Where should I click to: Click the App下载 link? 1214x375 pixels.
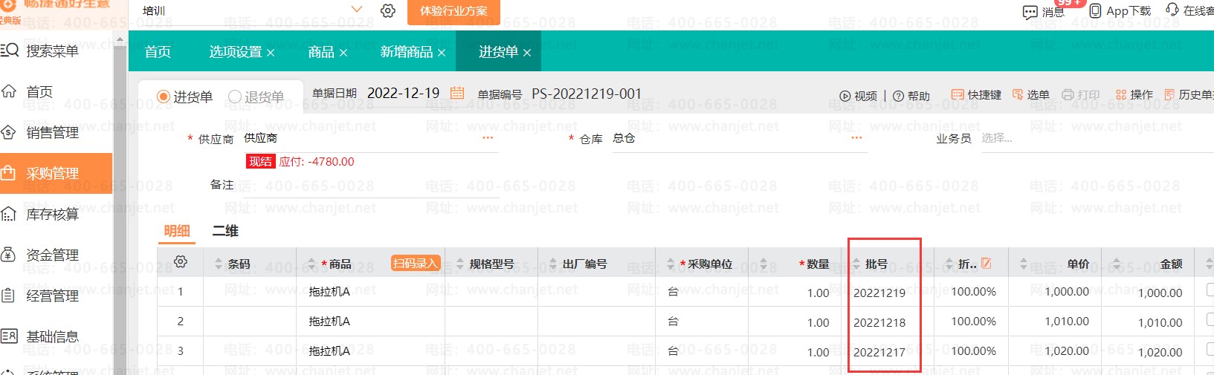(x=1120, y=10)
